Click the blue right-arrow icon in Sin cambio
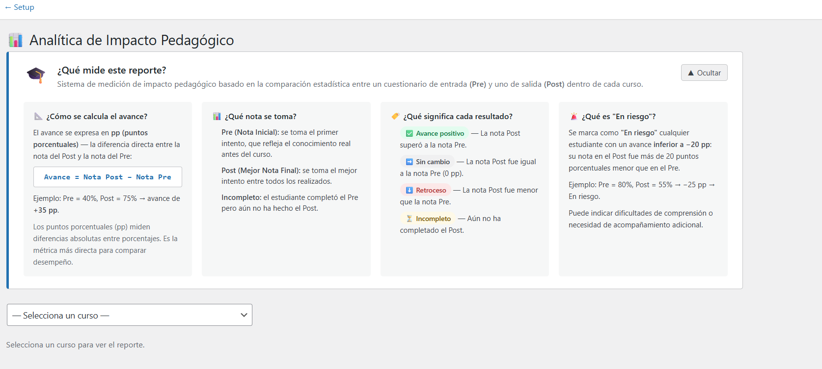822x369 pixels. 410,162
